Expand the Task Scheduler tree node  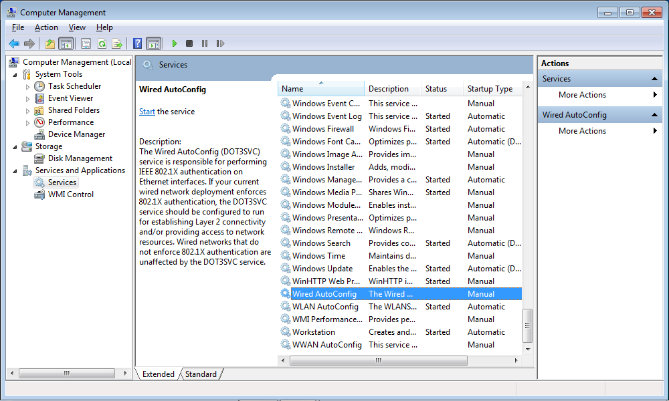point(27,87)
